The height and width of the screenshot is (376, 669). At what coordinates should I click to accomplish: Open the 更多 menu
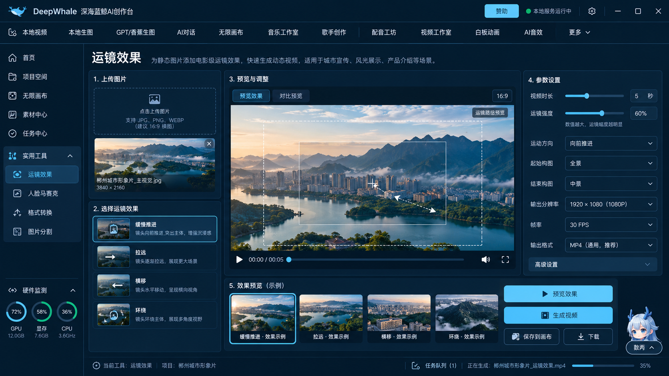pyautogui.click(x=579, y=32)
